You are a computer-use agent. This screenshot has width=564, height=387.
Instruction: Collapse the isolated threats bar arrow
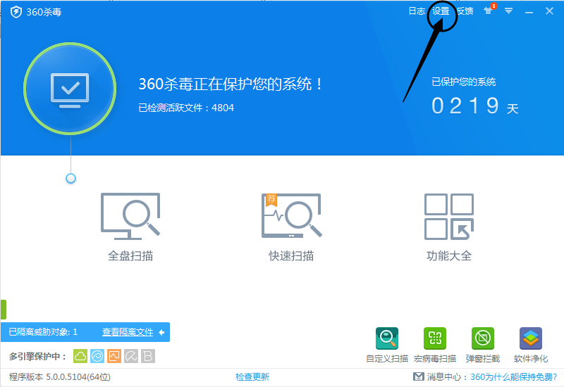click(x=161, y=332)
